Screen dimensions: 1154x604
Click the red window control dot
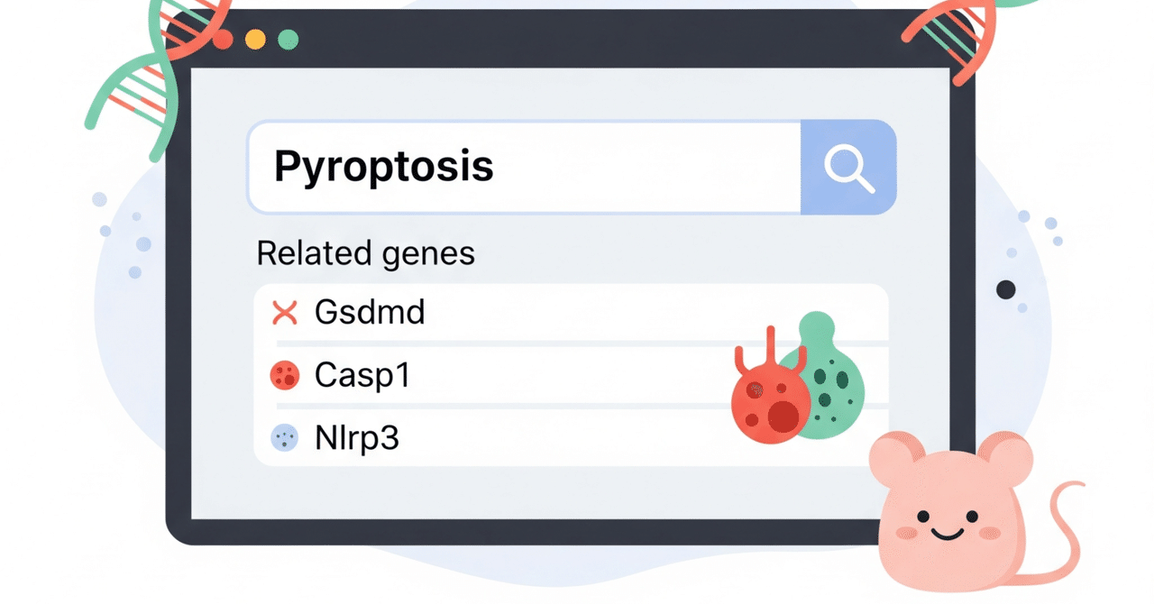click(223, 40)
